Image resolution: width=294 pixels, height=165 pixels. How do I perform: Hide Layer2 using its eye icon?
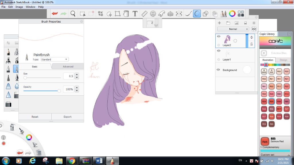click(218, 36)
